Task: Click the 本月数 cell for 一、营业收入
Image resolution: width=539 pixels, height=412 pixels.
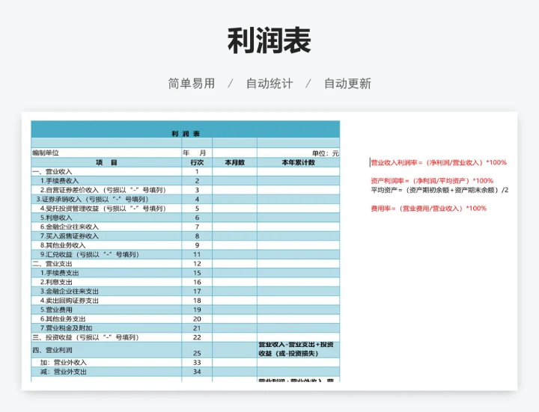Action: pyautogui.click(x=234, y=172)
